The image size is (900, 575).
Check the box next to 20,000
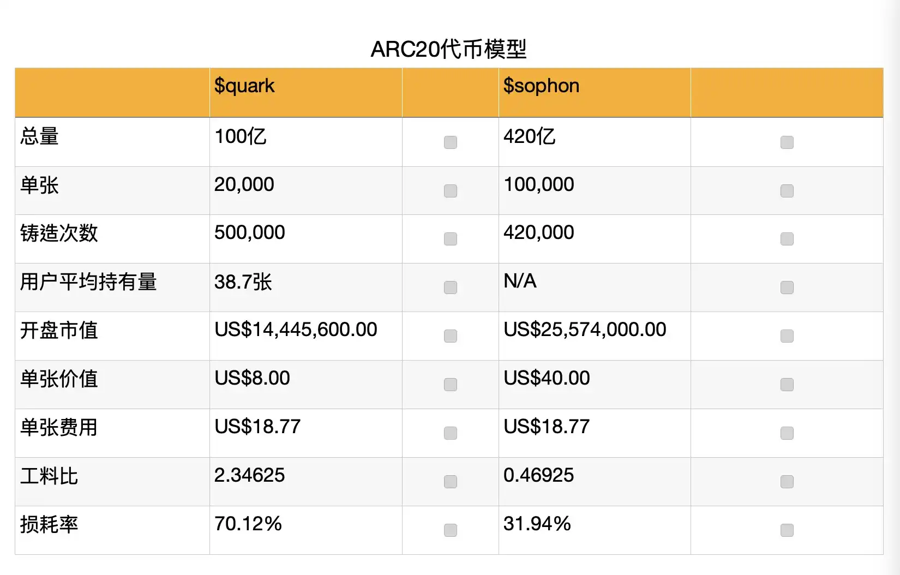point(451,191)
